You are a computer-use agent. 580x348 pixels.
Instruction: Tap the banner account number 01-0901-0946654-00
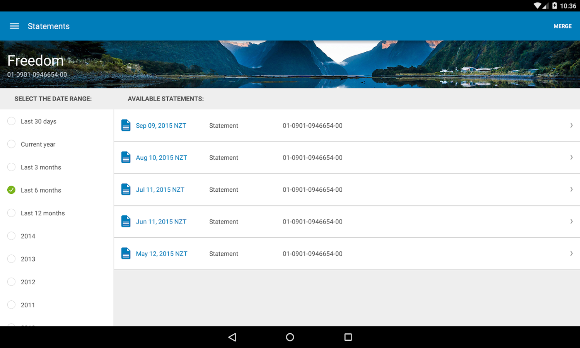[37, 75]
